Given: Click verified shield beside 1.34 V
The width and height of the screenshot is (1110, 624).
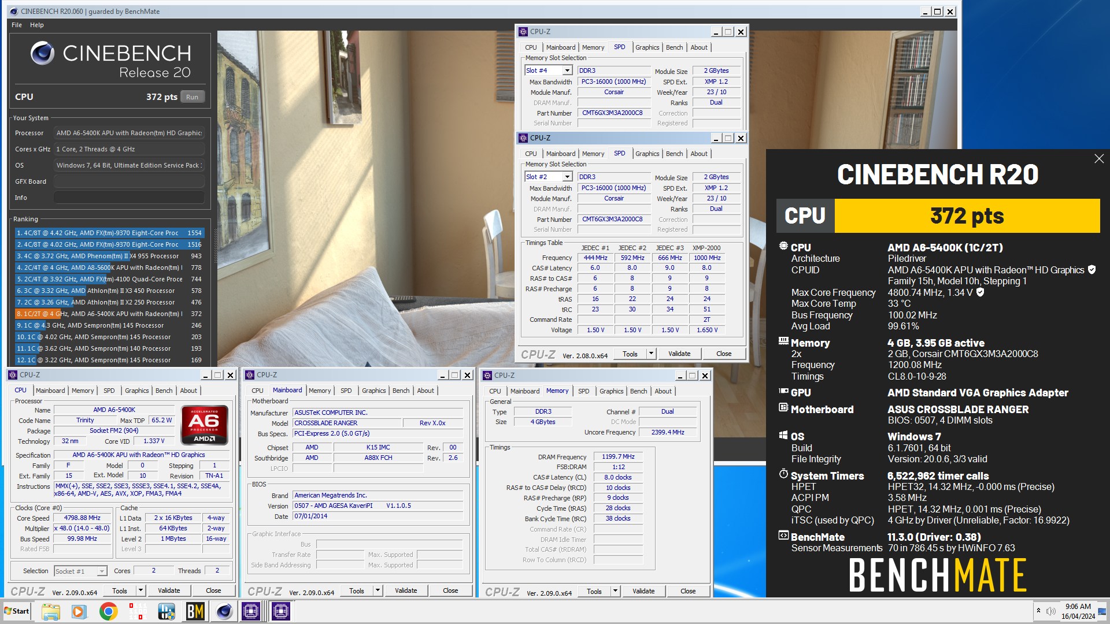Looking at the screenshot, I should 980,292.
